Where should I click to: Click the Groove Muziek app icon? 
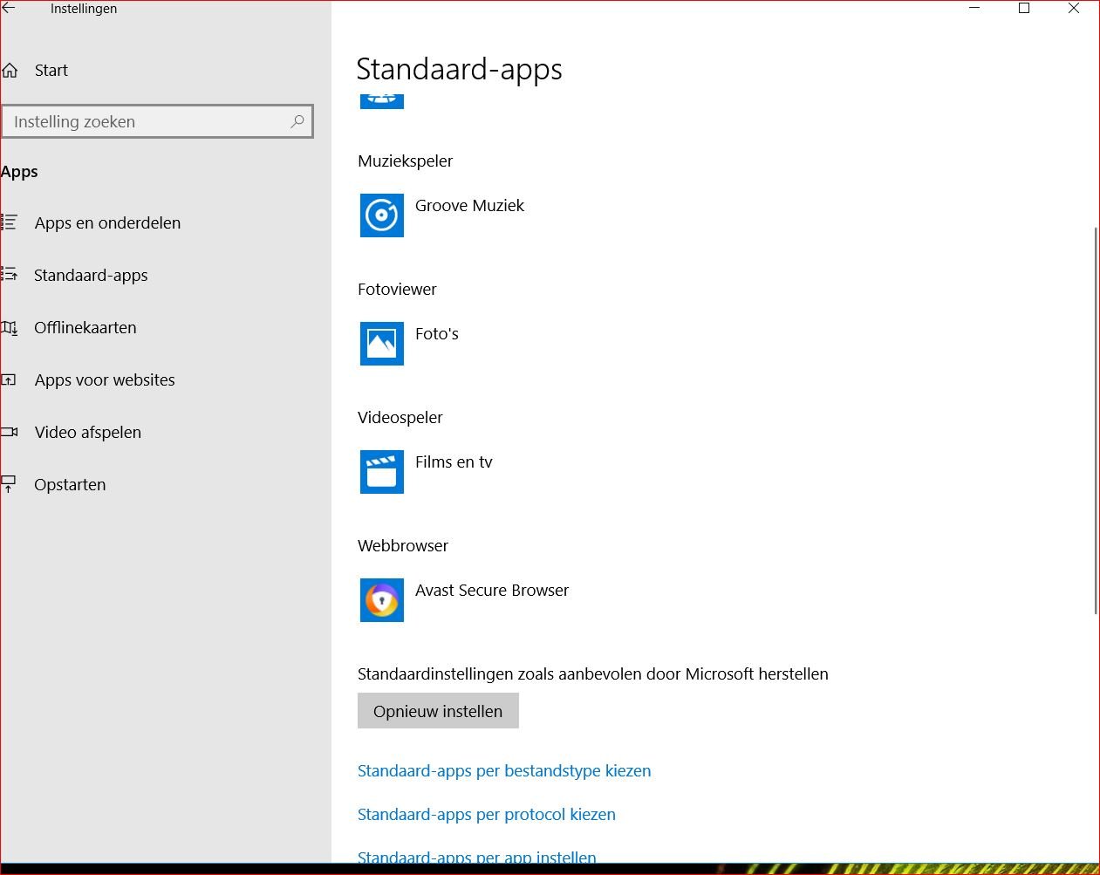pos(382,215)
